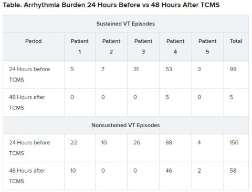The width and height of the screenshot is (252, 192).
Task: Click the Nonsustained VT Episodes header
Action: (x=125, y=125)
